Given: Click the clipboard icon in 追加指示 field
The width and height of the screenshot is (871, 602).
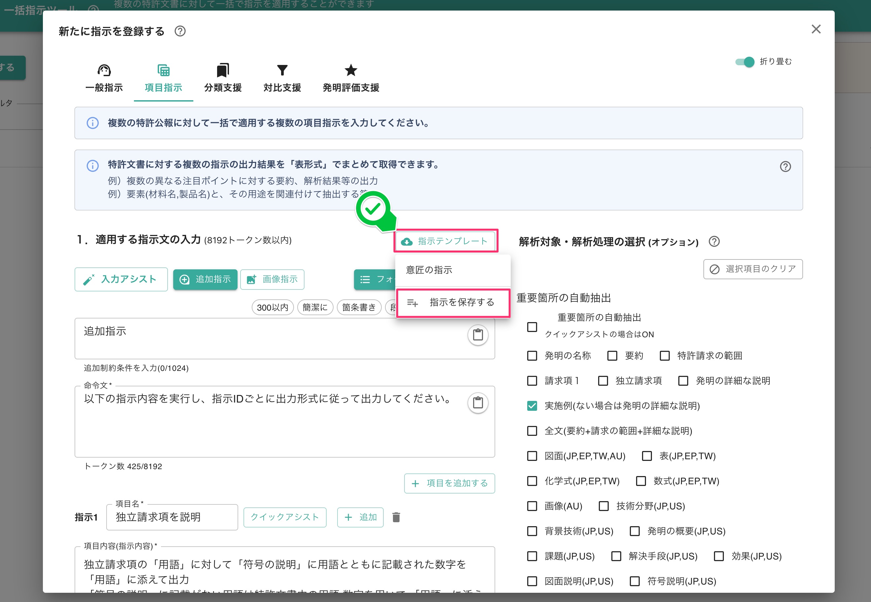Looking at the screenshot, I should [x=478, y=335].
